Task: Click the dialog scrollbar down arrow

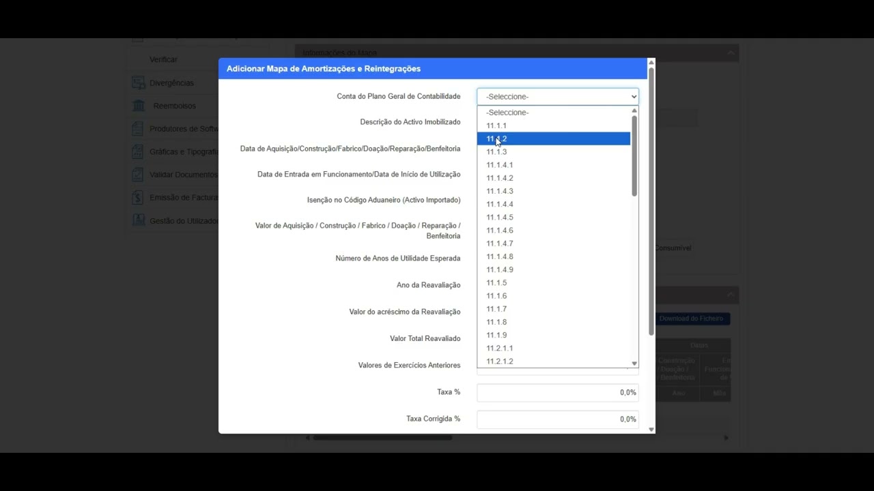Action: pyautogui.click(x=651, y=430)
